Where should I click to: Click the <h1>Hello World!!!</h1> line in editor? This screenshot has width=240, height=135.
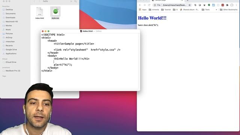pos(72,59)
